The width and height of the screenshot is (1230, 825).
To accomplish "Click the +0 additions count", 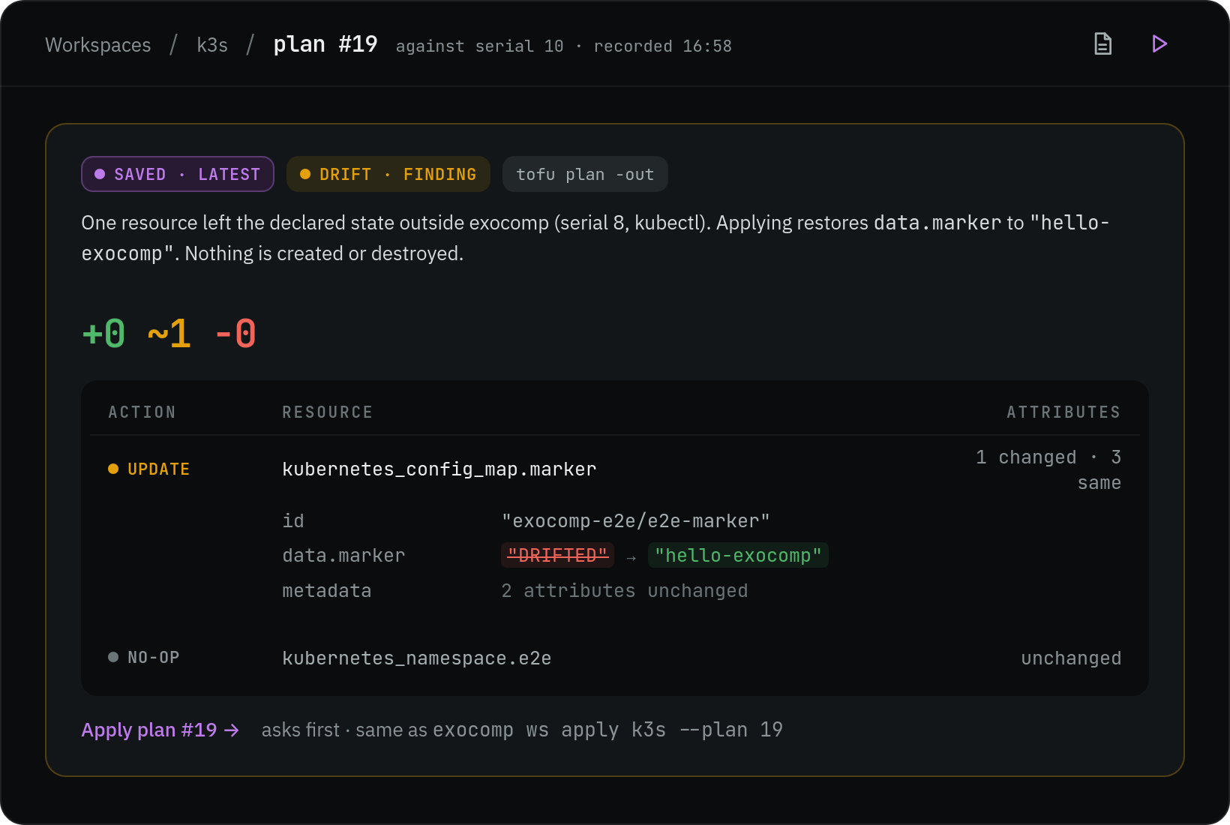I will (104, 334).
